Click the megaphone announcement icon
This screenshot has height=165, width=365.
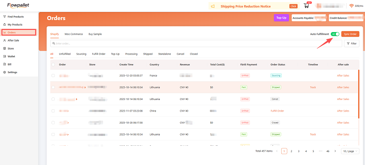pyautogui.click(x=213, y=6)
